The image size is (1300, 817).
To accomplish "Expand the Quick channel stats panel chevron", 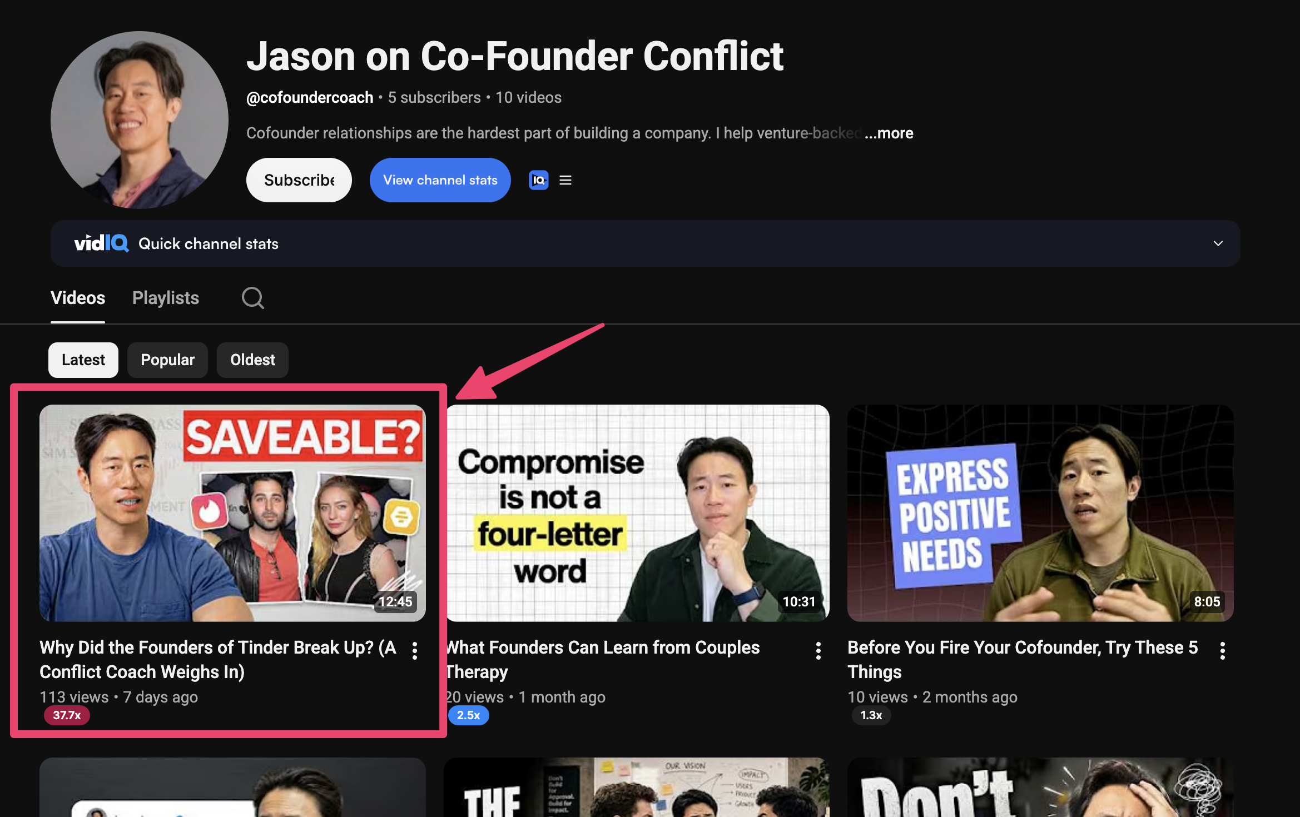I will (1218, 243).
